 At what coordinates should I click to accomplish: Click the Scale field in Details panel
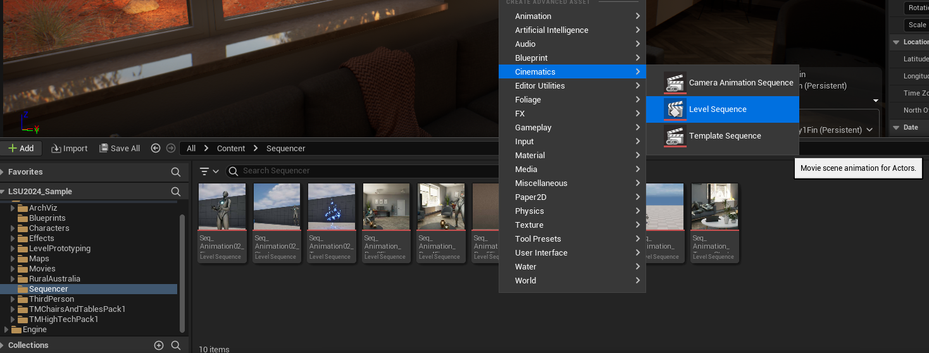point(916,25)
